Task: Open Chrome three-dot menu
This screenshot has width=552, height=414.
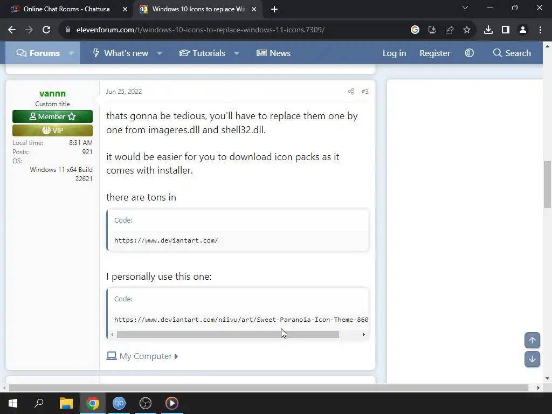Action: [540, 30]
